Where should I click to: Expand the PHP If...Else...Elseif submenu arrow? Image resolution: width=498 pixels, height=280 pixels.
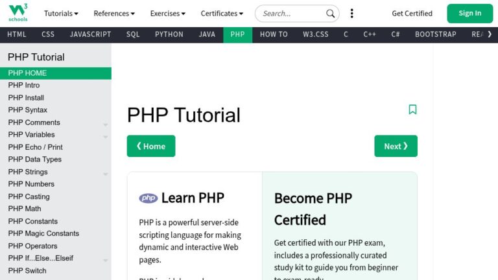point(106,261)
